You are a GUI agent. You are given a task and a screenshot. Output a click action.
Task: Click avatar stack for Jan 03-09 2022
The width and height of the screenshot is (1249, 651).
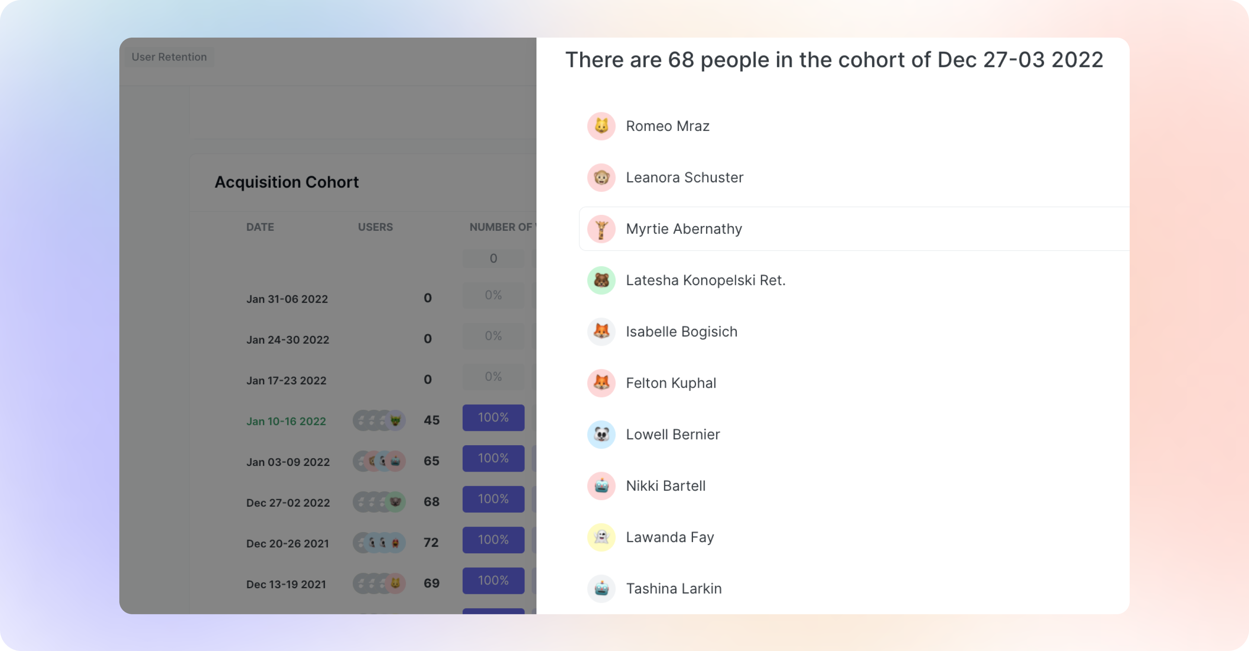pyautogui.click(x=379, y=461)
